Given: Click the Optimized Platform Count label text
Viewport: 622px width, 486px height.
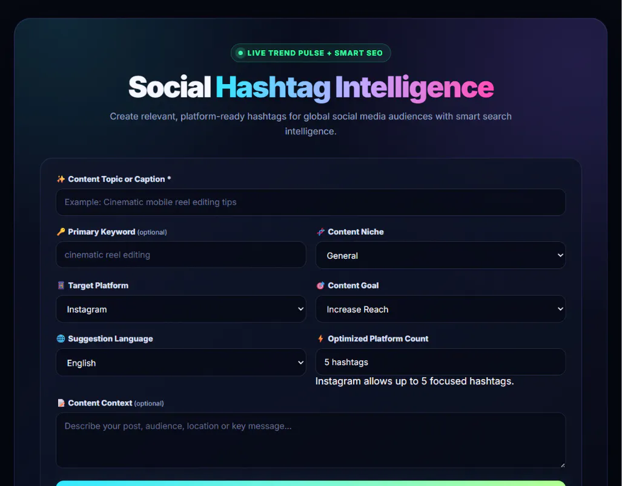Looking at the screenshot, I should click(x=378, y=339).
